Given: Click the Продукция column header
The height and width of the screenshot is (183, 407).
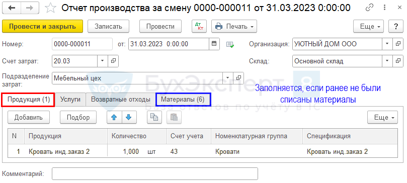Looking at the screenshot, I should [x=66, y=136].
